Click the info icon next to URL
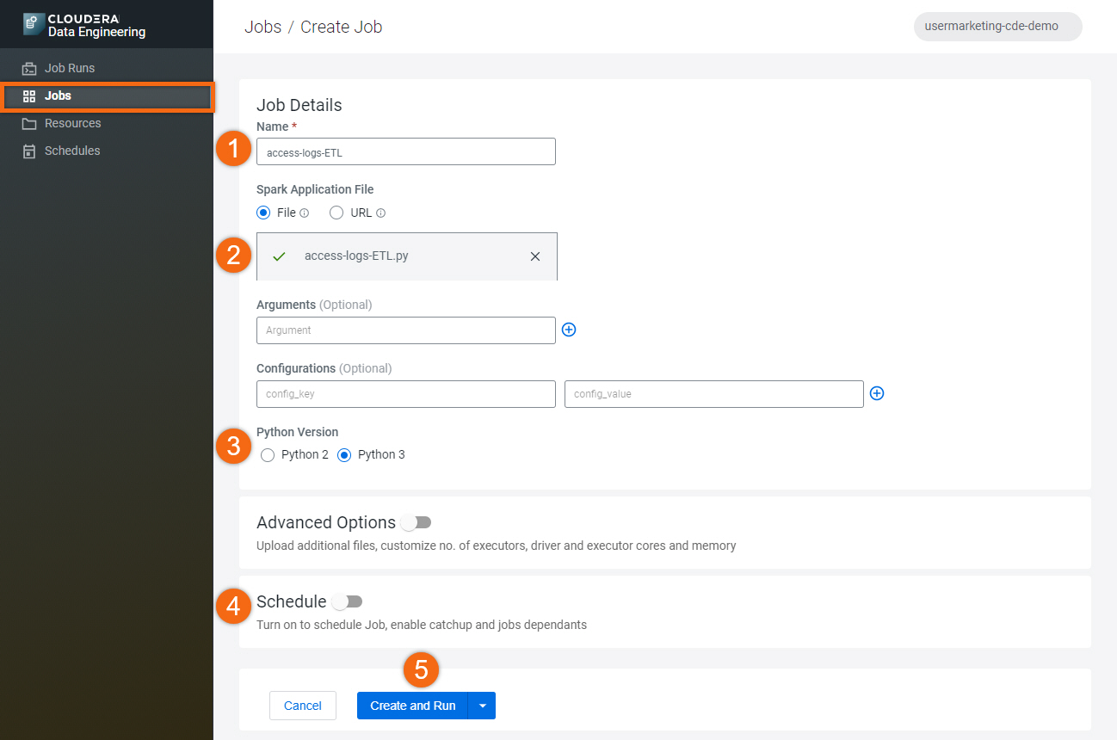Viewport: 1117px width, 740px height. 380,213
